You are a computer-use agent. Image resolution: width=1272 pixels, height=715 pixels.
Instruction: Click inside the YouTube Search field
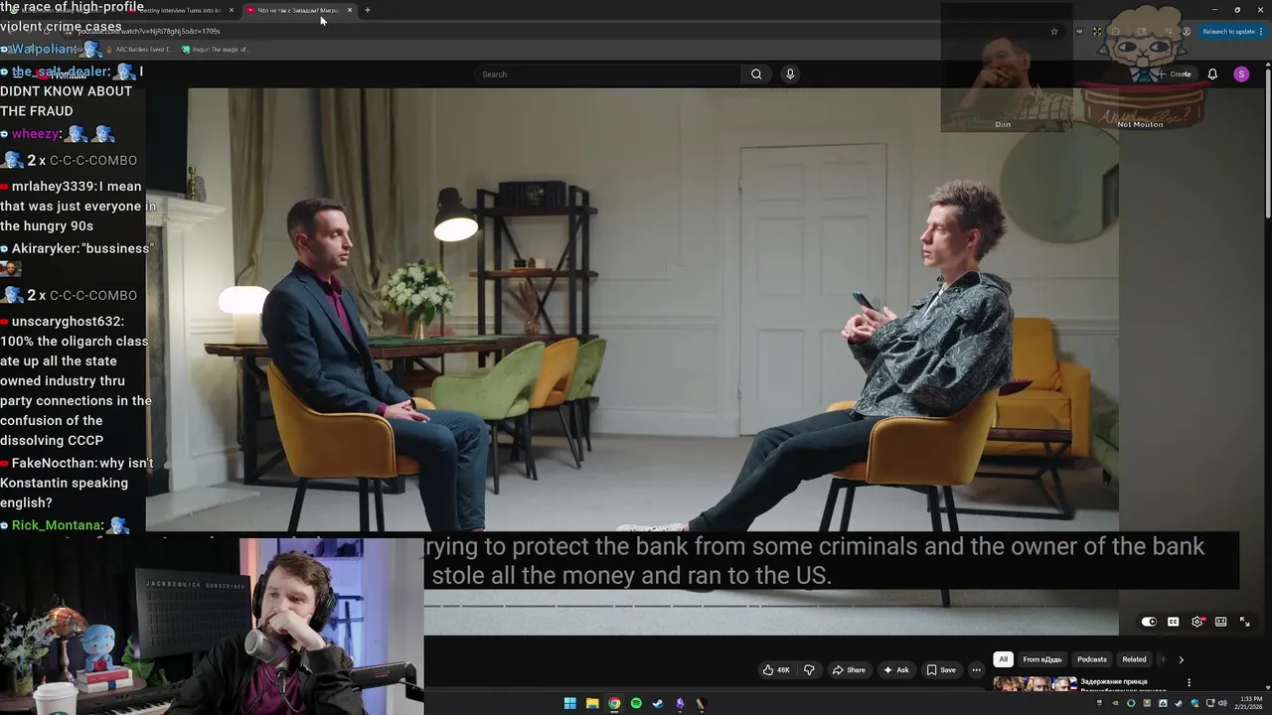(x=608, y=73)
